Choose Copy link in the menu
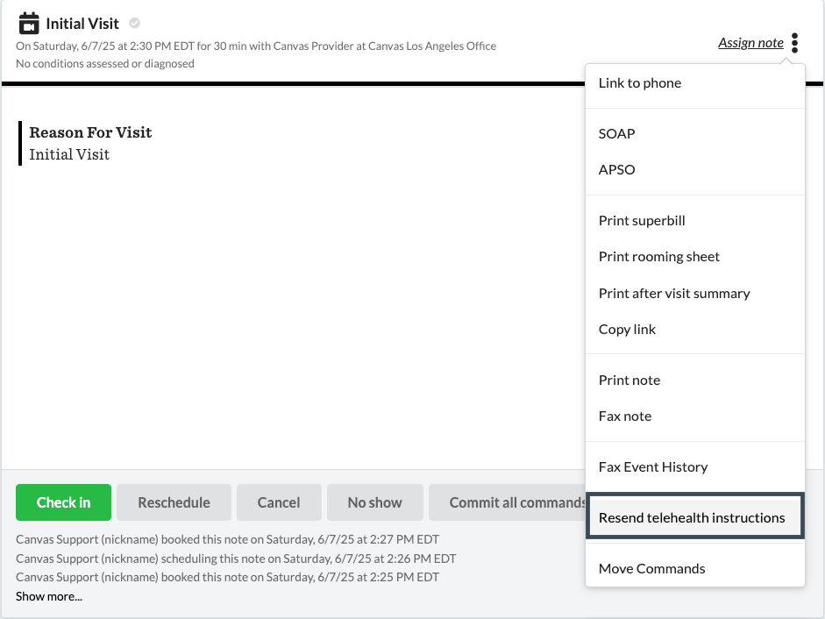 click(x=628, y=330)
